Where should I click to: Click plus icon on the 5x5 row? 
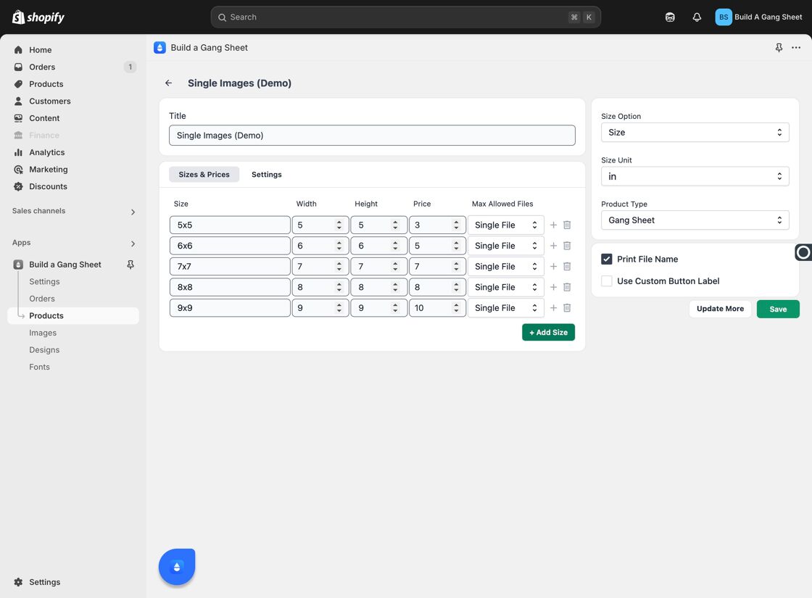[553, 225]
